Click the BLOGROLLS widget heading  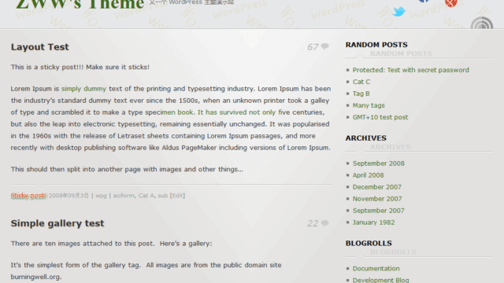[x=369, y=243]
